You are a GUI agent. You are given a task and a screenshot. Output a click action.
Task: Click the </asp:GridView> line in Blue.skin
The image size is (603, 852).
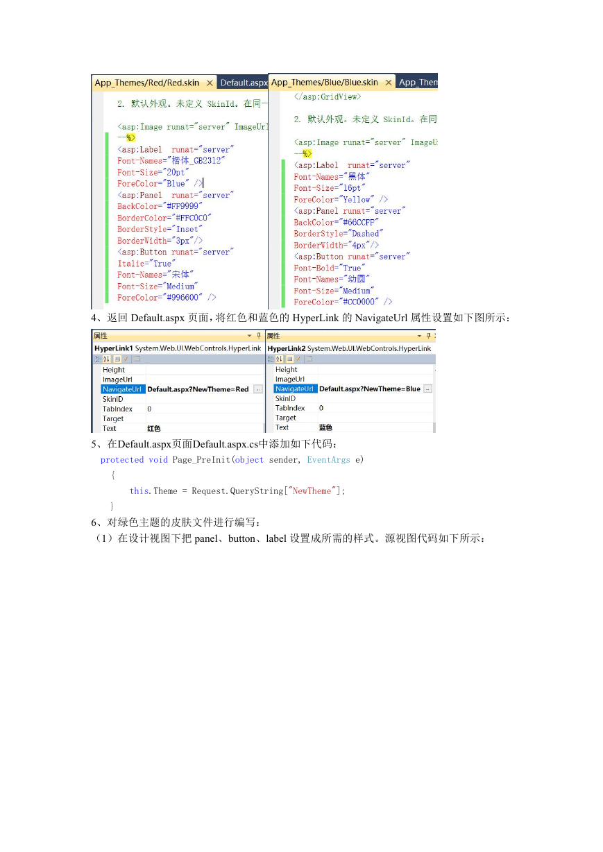coord(328,96)
